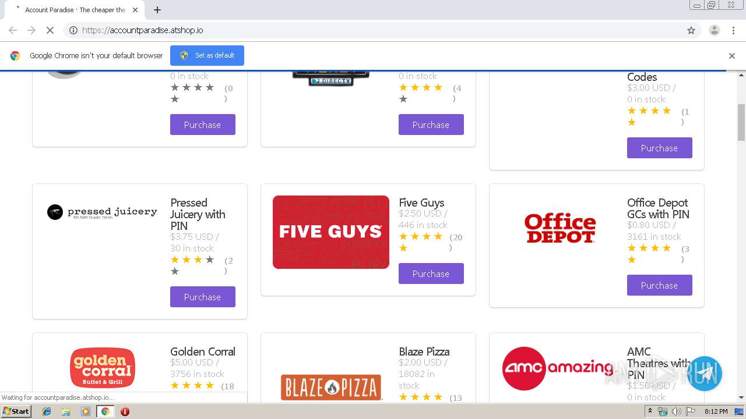This screenshot has height=419, width=746.
Task: Click the '$3.75 USD / 30 in stock' text
Action: pos(195,243)
